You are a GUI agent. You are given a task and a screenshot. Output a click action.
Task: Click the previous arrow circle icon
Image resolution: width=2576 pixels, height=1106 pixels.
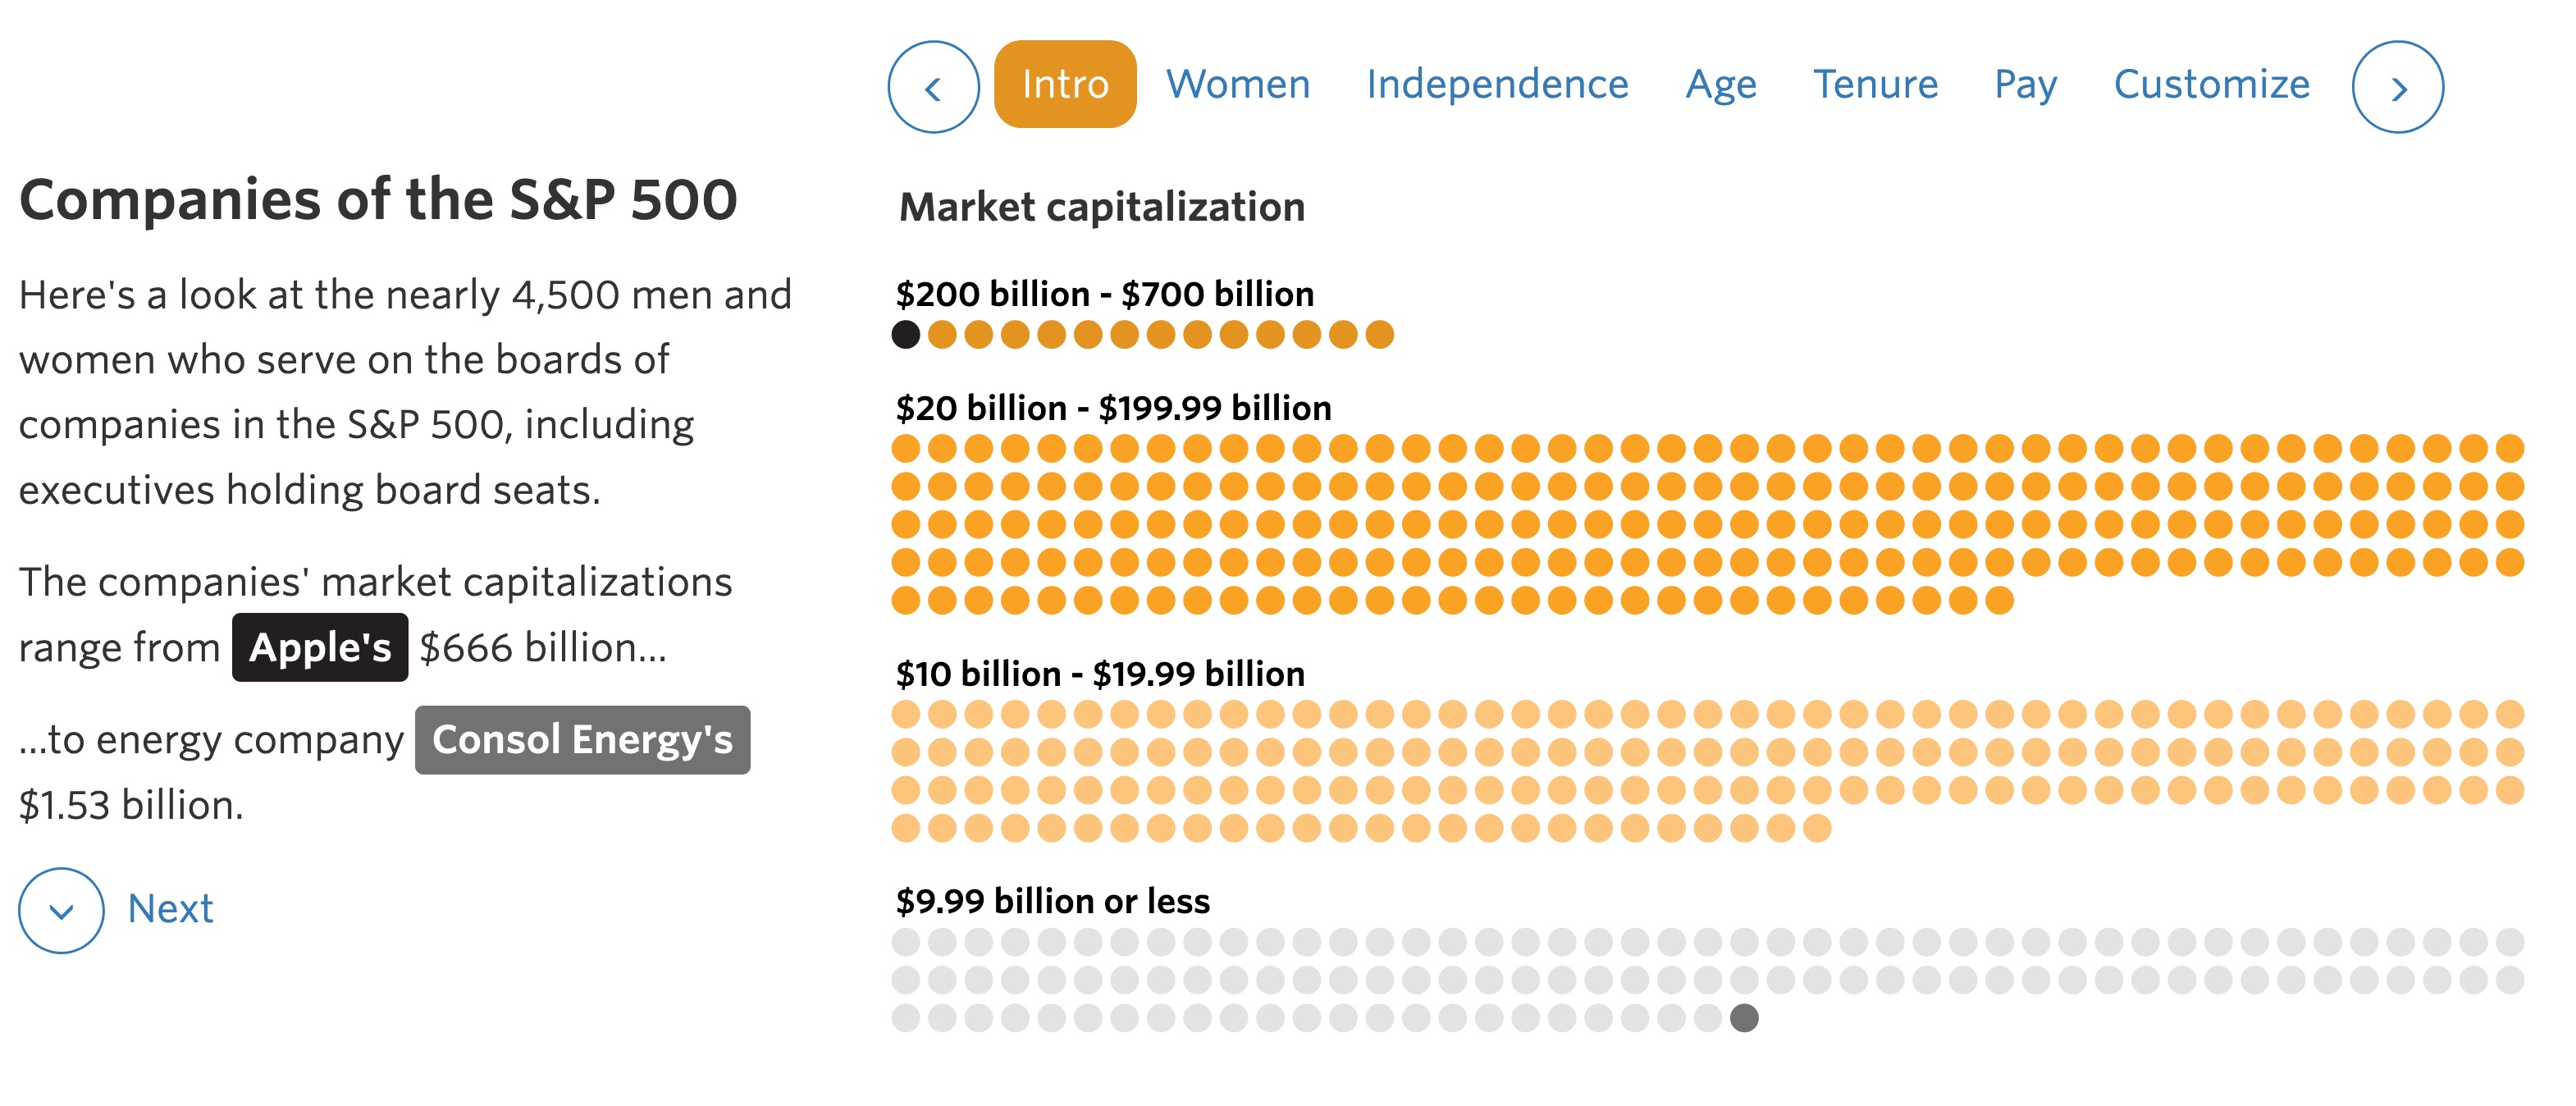[933, 87]
